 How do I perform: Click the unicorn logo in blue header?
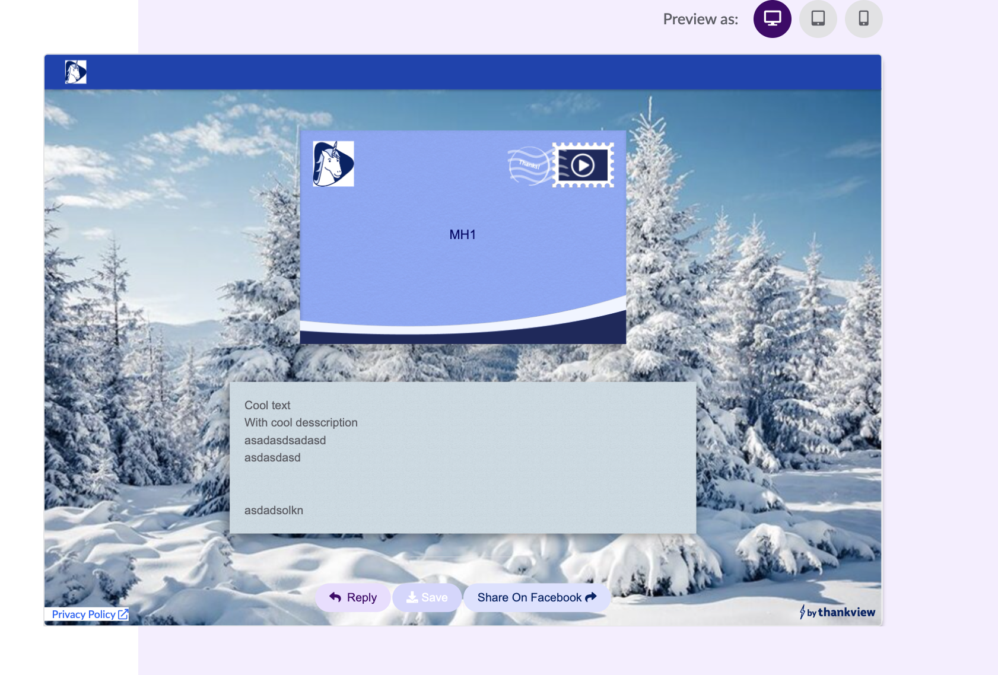[75, 72]
